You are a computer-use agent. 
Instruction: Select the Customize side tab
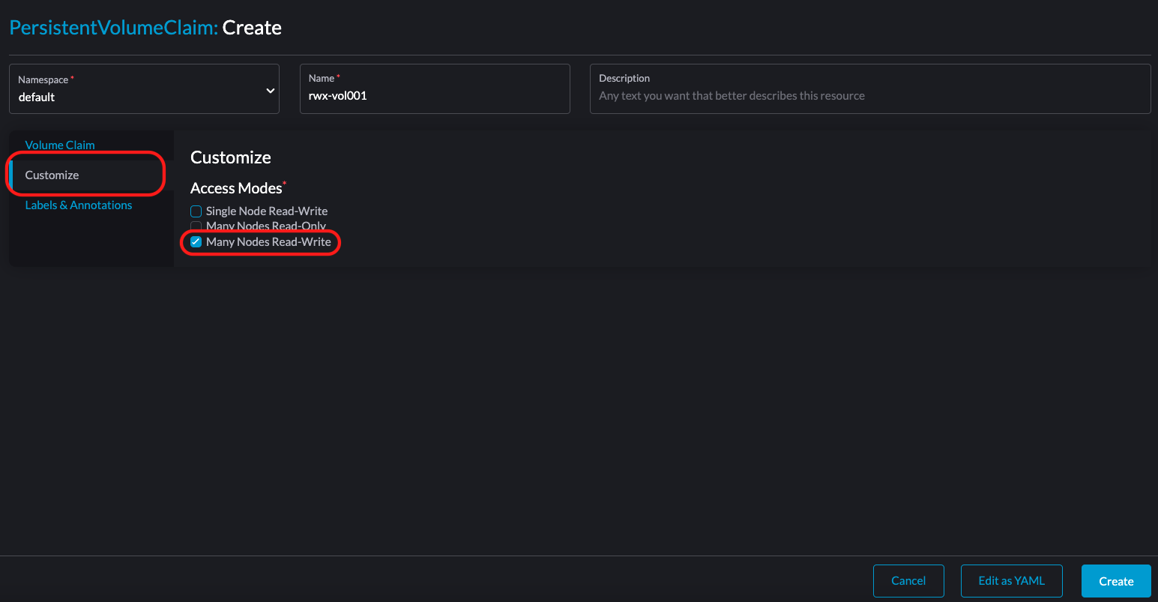click(x=52, y=175)
